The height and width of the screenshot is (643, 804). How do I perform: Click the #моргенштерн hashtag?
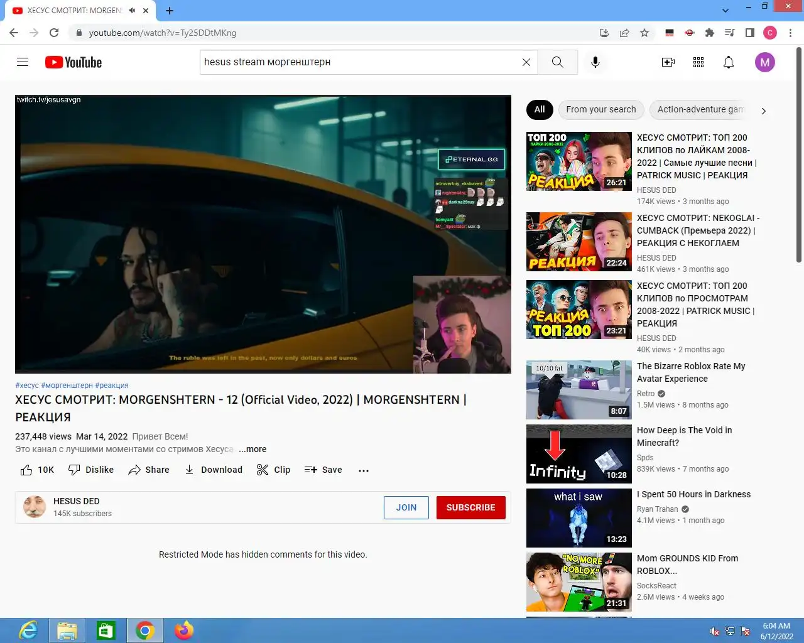click(x=67, y=386)
